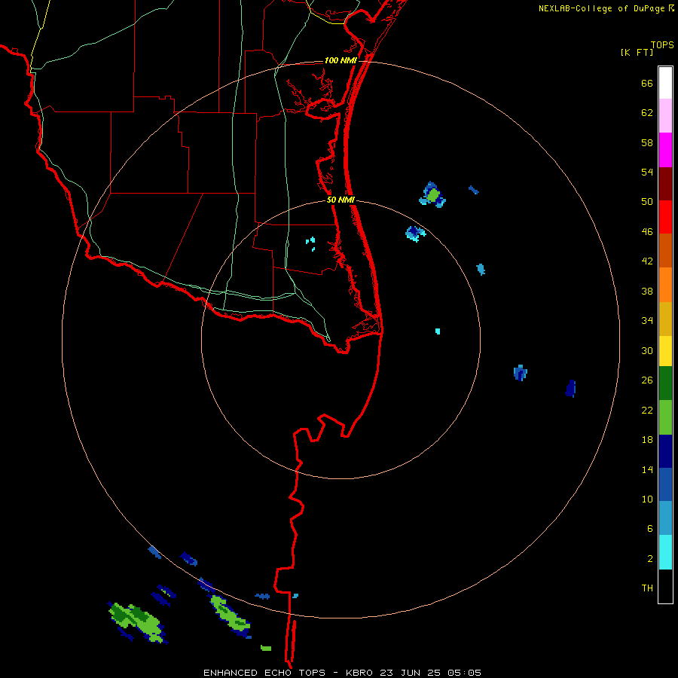Choose the navy blue legend color band

665,451
